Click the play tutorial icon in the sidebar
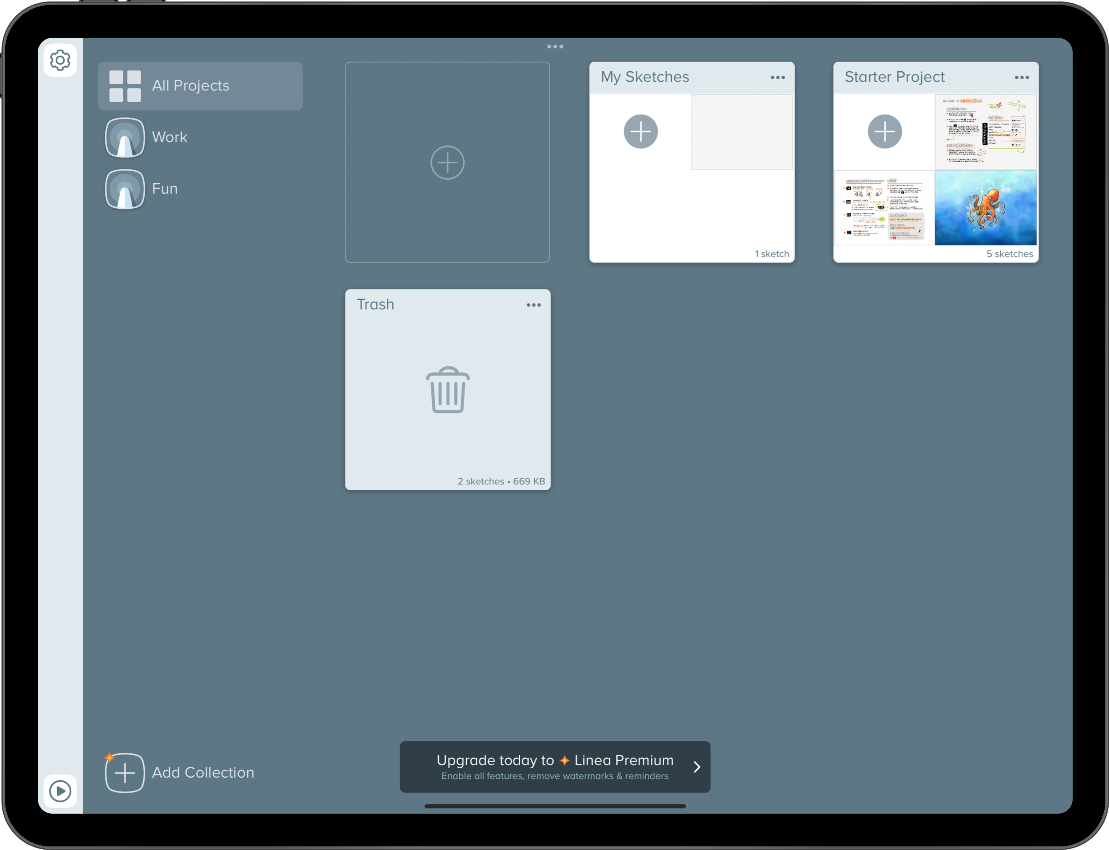 pyautogui.click(x=60, y=791)
